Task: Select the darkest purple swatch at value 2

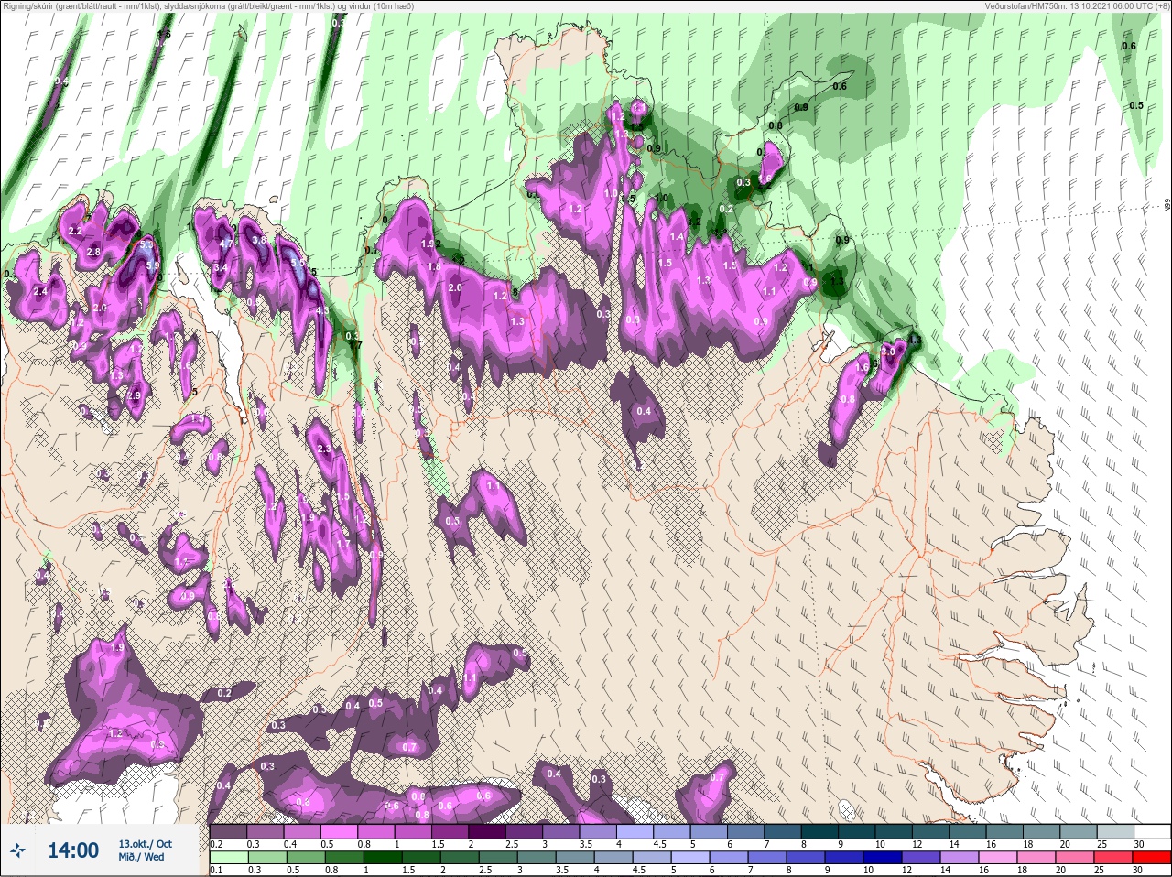Action: pos(487,830)
